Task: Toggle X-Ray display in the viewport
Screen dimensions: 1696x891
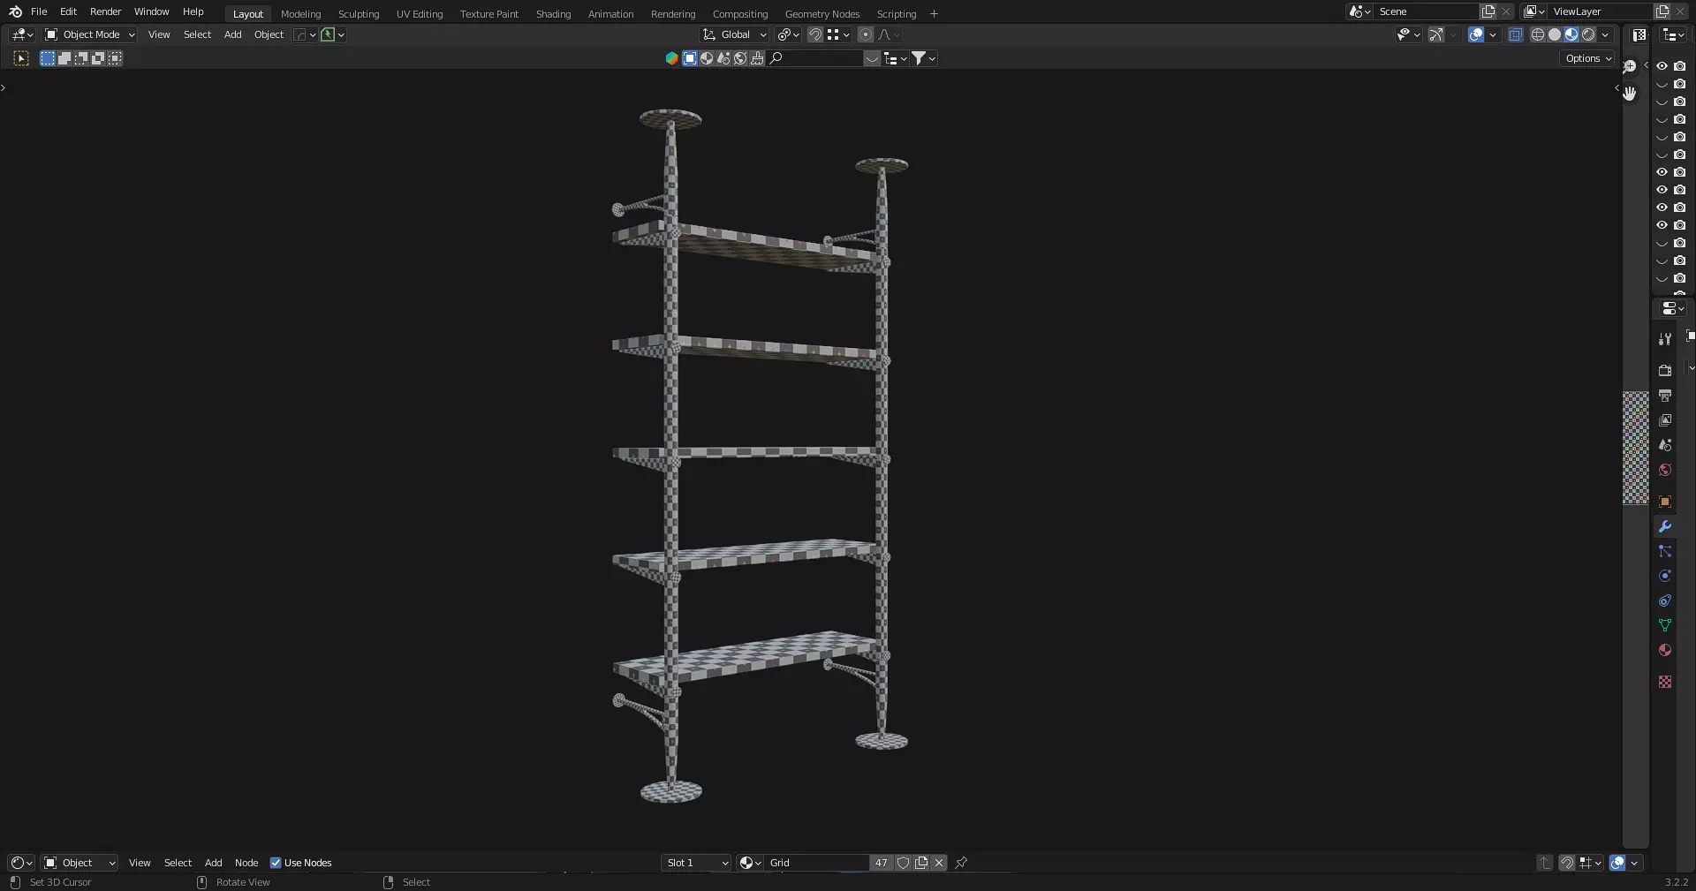Action: coord(1516,34)
